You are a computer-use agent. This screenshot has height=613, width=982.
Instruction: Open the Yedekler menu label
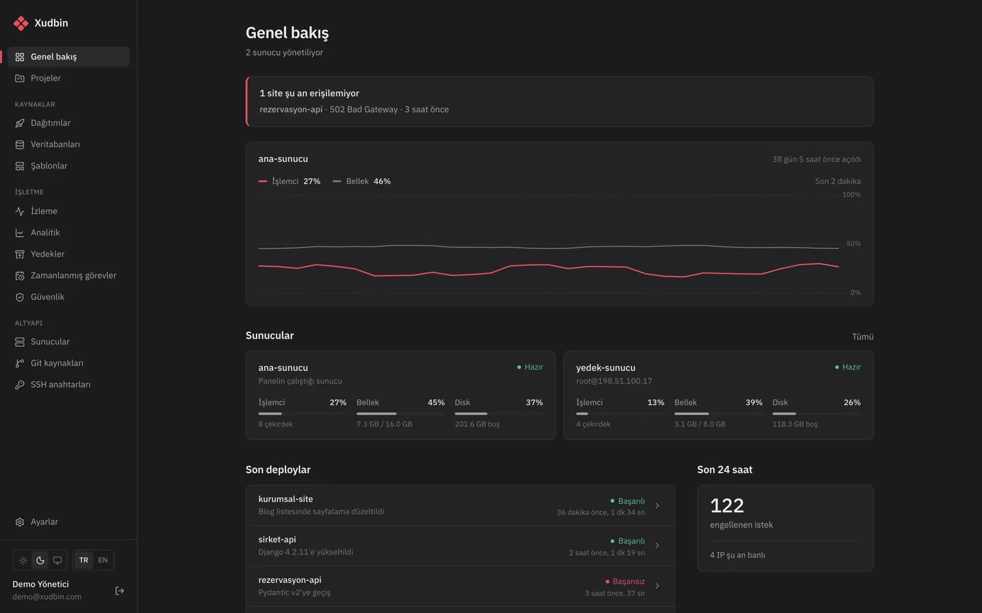(47, 254)
